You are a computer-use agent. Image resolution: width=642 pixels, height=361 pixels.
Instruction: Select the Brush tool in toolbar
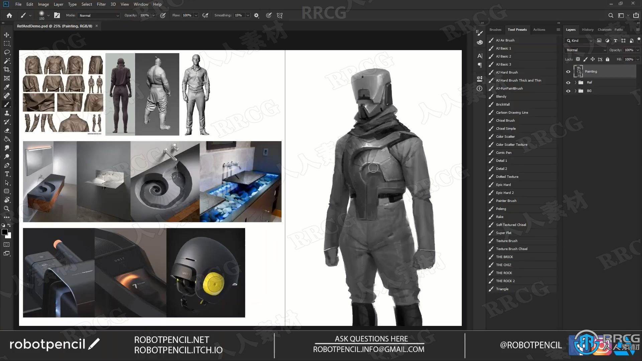coord(7,105)
